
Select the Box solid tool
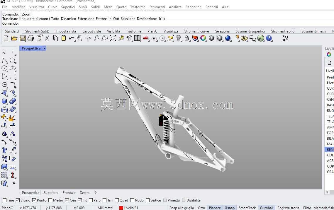pos(4,101)
